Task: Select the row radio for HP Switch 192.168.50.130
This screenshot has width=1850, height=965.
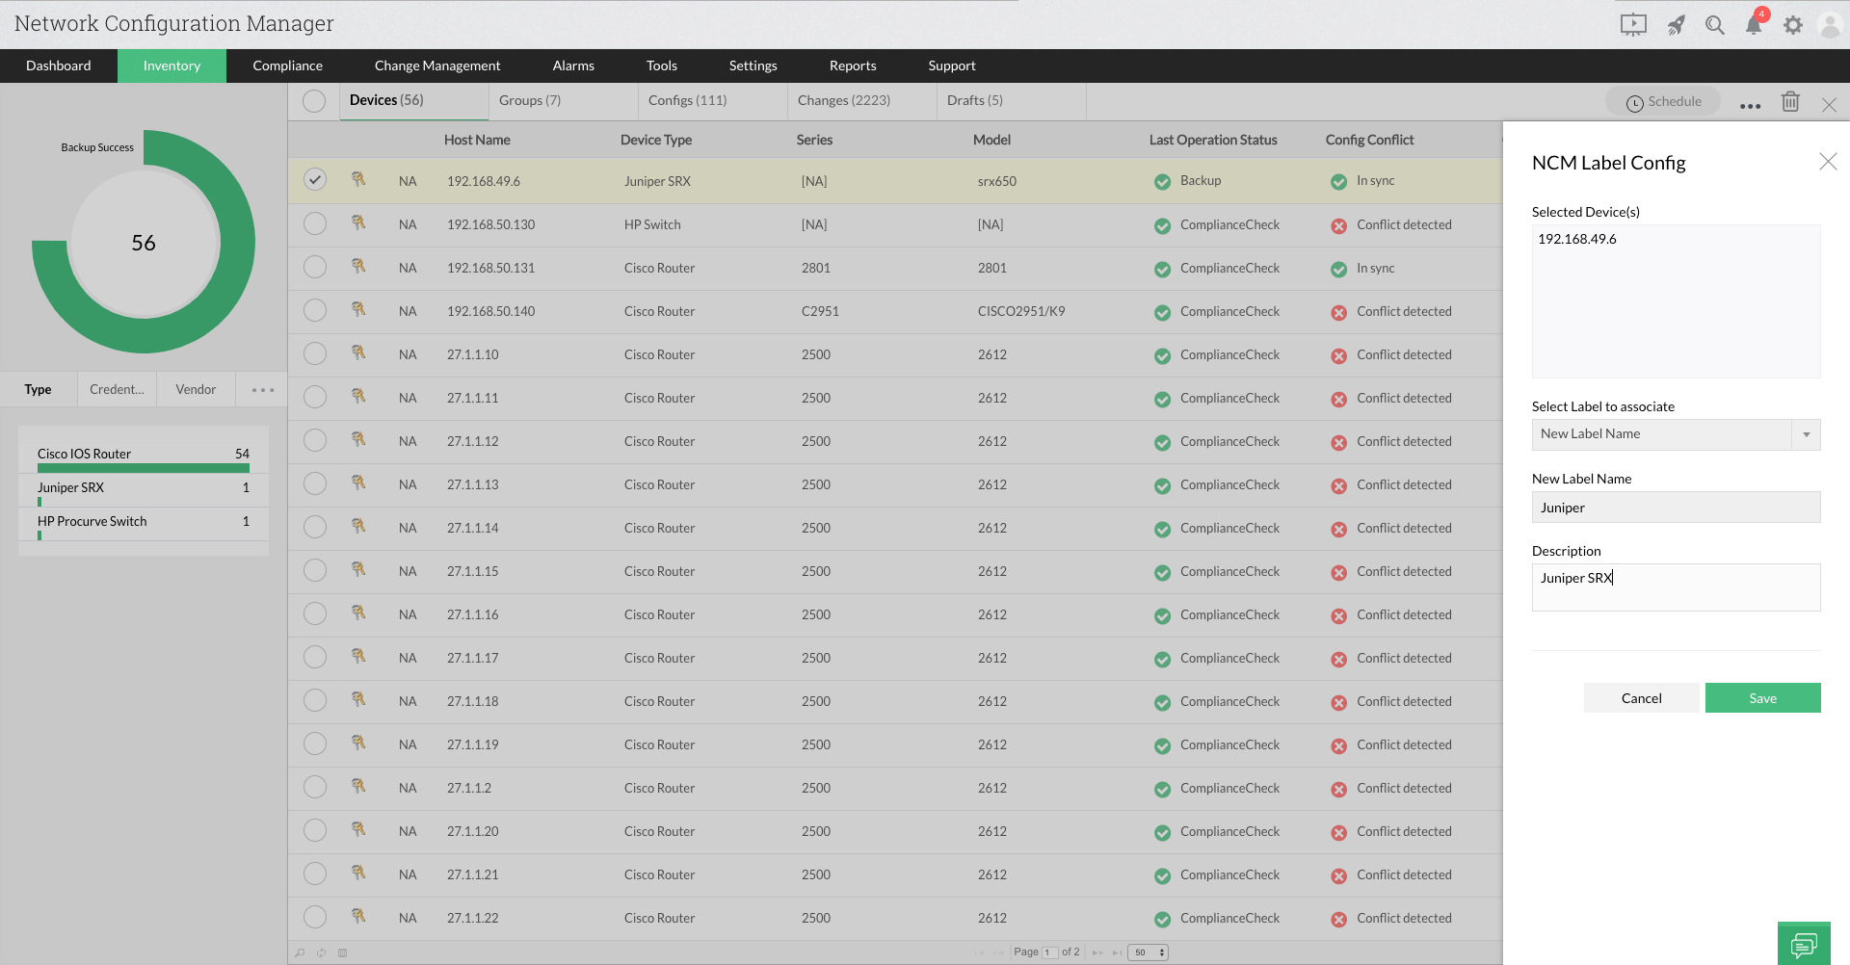Action: pyautogui.click(x=314, y=223)
